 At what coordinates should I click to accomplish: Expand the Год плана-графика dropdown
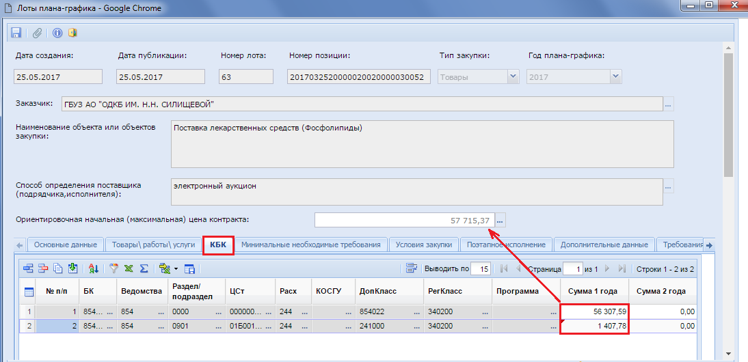[615, 76]
